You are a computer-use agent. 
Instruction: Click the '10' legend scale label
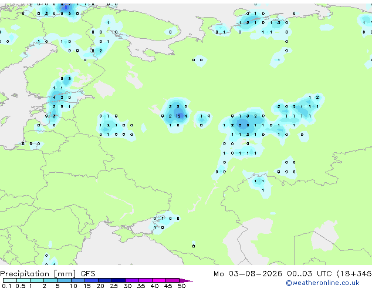tap(73, 286)
